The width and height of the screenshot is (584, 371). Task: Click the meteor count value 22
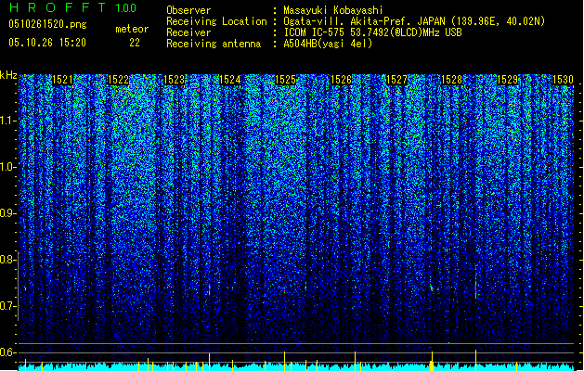click(135, 43)
